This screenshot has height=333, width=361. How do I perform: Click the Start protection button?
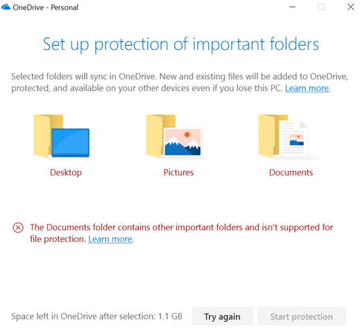[x=302, y=316]
